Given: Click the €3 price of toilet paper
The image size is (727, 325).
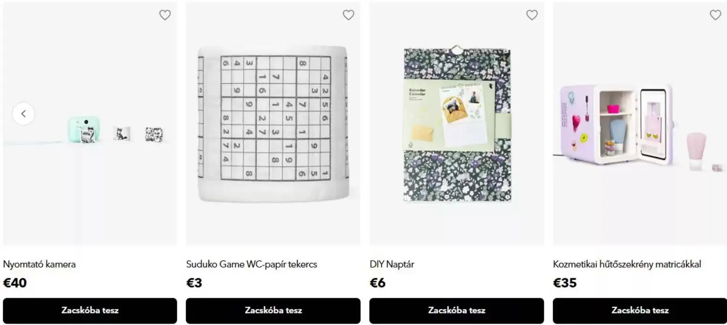Looking at the screenshot, I should (x=194, y=283).
